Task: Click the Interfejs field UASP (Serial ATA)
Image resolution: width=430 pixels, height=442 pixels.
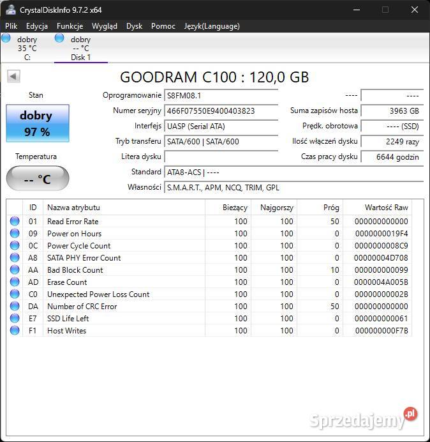Action: pyautogui.click(x=221, y=126)
